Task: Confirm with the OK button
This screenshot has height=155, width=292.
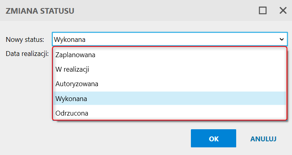Action: coord(214,138)
